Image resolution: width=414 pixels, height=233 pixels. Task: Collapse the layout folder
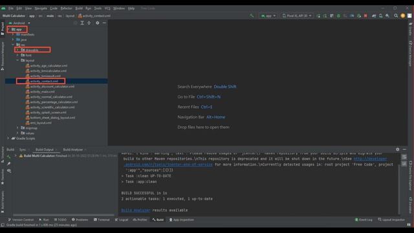[17, 60]
